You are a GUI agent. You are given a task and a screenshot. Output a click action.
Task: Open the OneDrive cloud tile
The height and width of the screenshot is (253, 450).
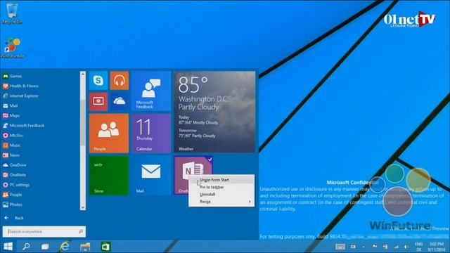point(119,101)
